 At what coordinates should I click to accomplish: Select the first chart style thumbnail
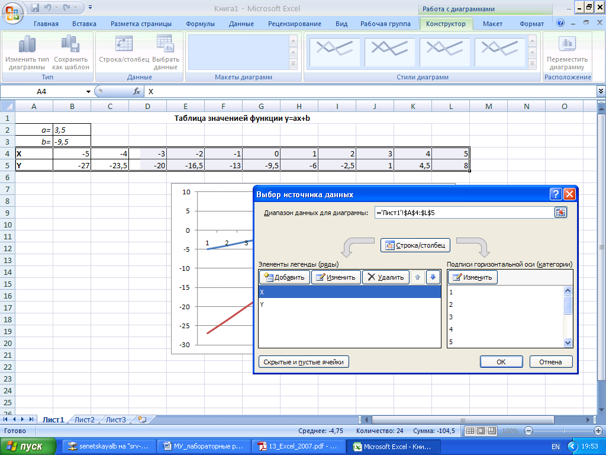(x=335, y=52)
